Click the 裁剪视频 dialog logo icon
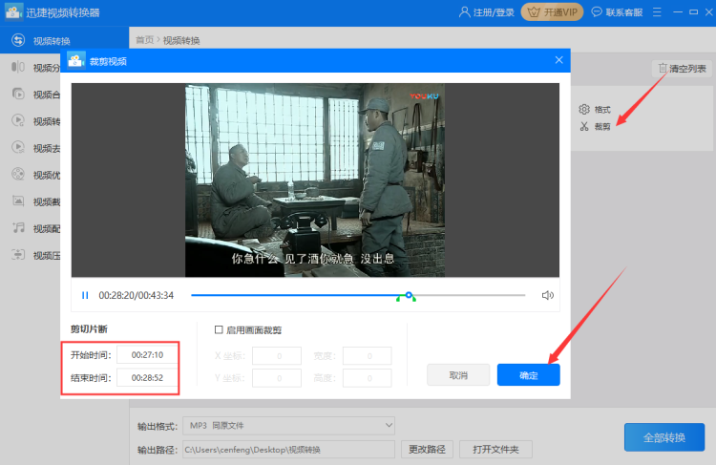 coord(75,60)
